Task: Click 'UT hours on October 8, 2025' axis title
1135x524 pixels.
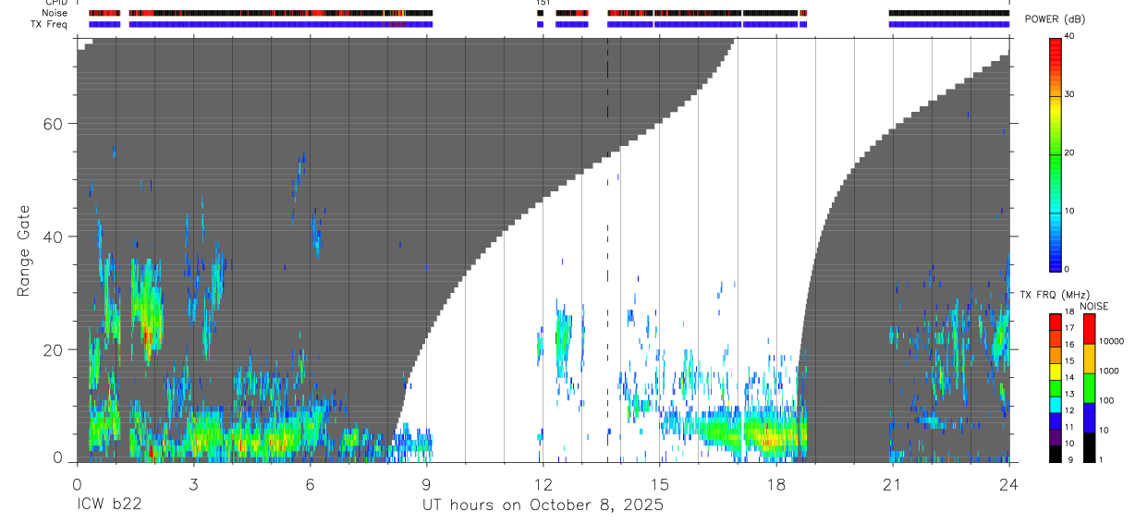Action: point(543,506)
